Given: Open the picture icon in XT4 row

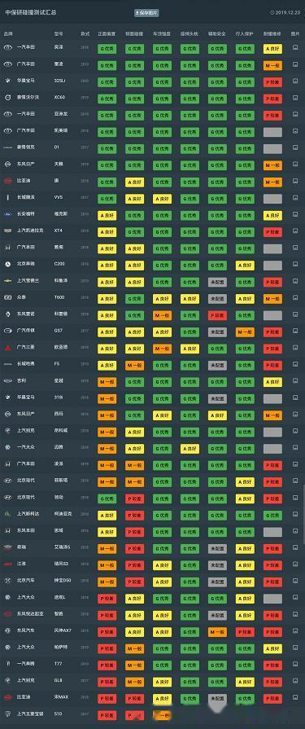Looking at the screenshot, I should click(295, 231).
